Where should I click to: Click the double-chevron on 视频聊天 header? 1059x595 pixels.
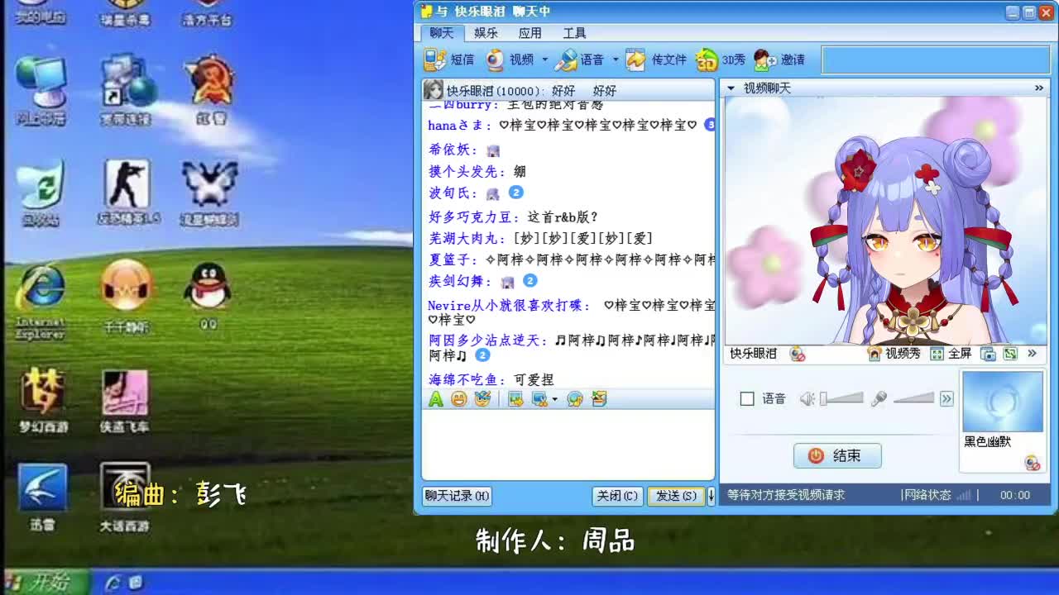[x=1038, y=88]
